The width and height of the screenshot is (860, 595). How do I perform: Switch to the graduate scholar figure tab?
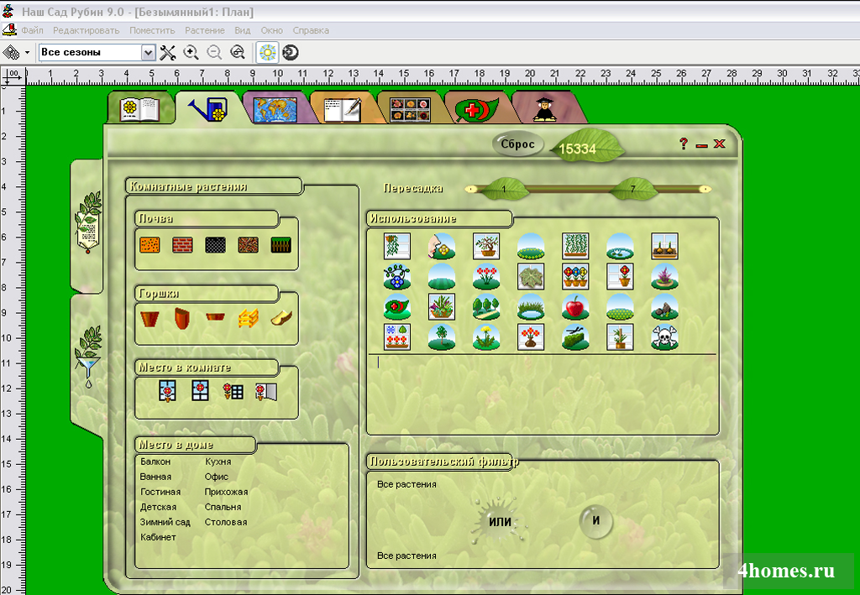(545, 109)
